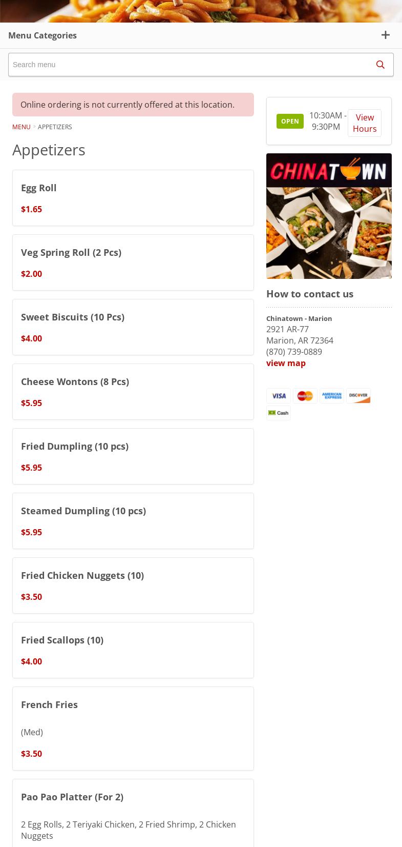Click the Chinatown logo image
Screen dimensions: 402x847
tap(329, 216)
